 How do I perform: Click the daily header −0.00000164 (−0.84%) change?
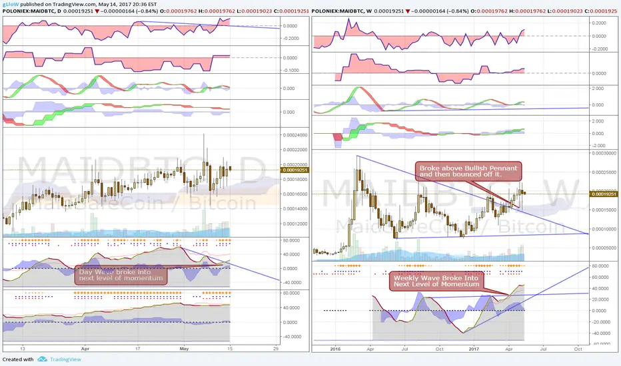tap(129, 11)
